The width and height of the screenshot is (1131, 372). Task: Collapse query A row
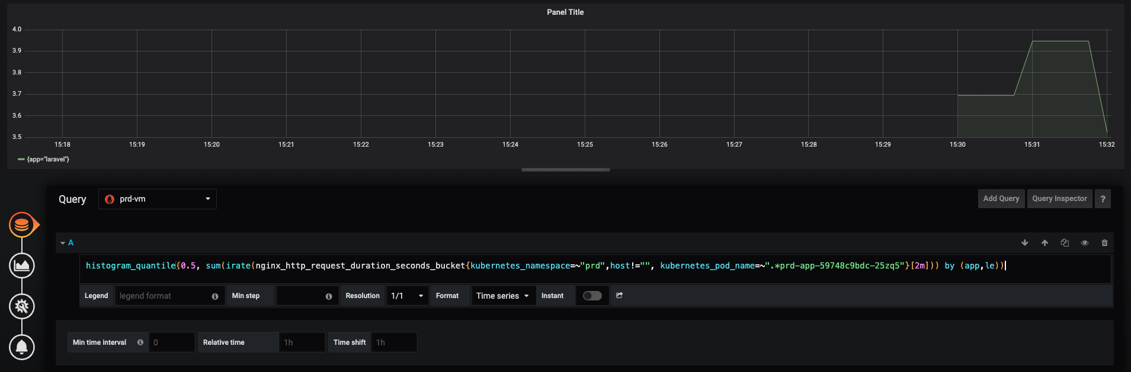pos(63,243)
